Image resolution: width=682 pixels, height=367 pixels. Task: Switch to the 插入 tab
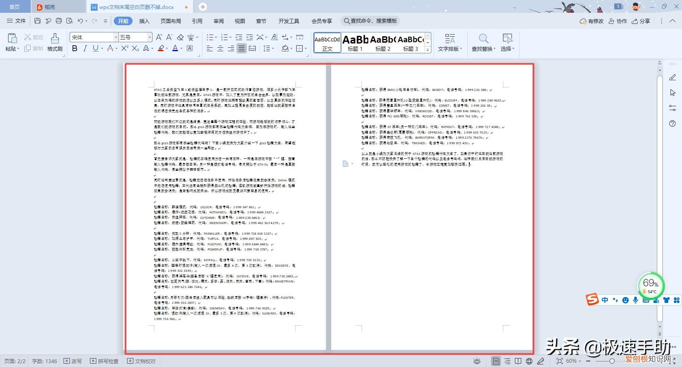coord(144,21)
